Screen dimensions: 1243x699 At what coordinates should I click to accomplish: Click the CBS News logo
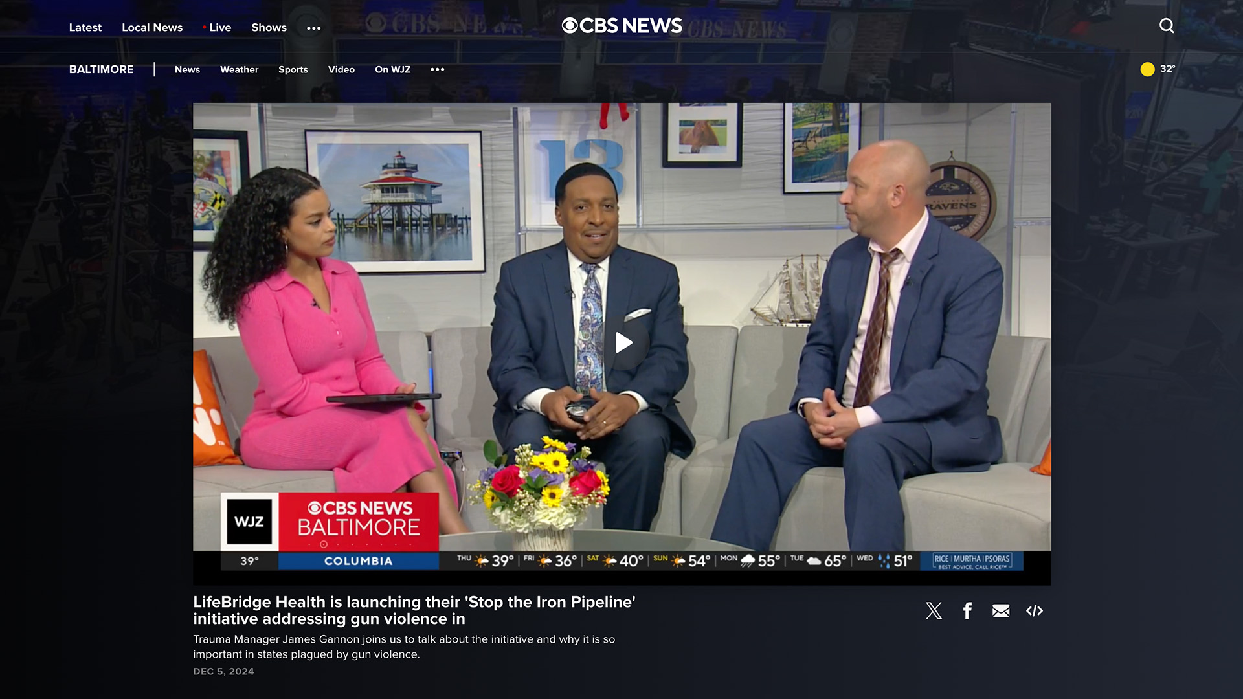(621, 26)
